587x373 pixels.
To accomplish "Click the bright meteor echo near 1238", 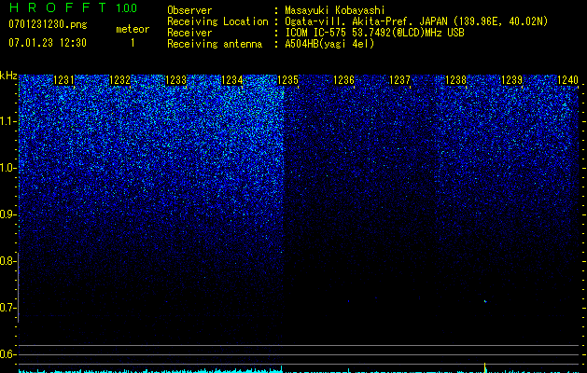I will tap(485, 301).
